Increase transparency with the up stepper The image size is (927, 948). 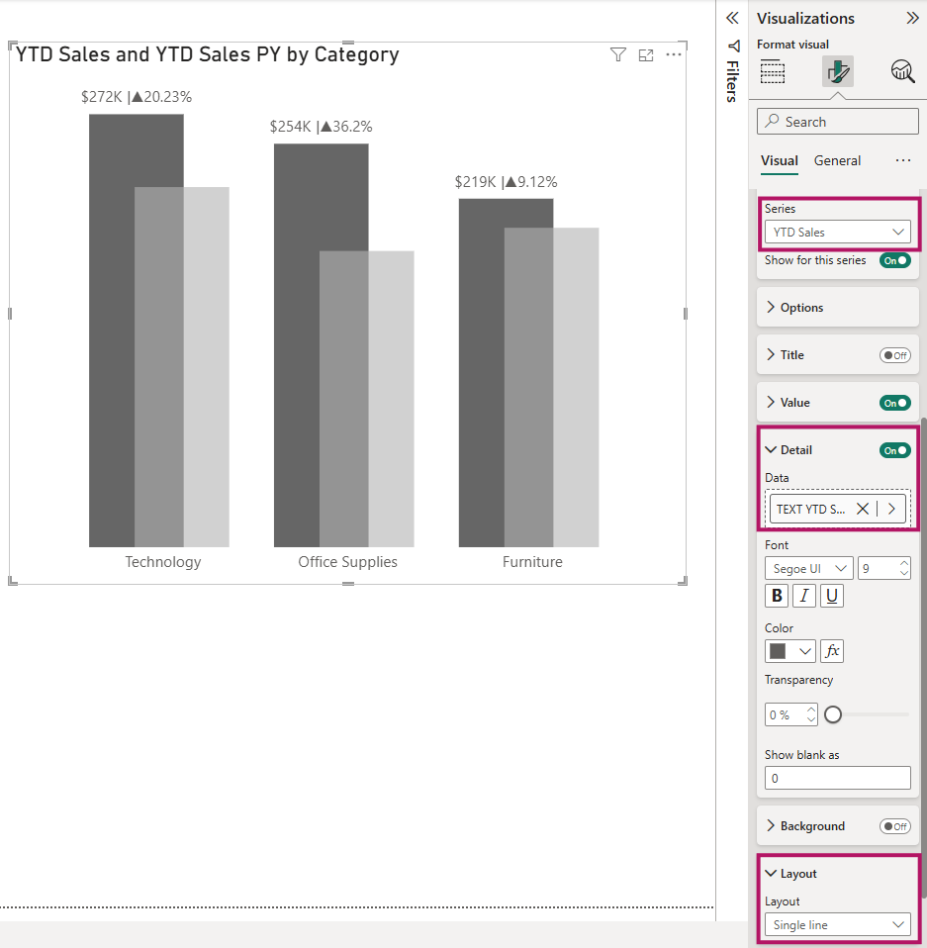click(x=811, y=710)
